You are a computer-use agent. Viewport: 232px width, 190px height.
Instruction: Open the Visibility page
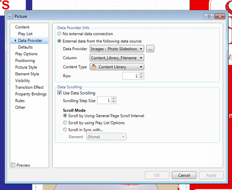click(x=23, y=81)
